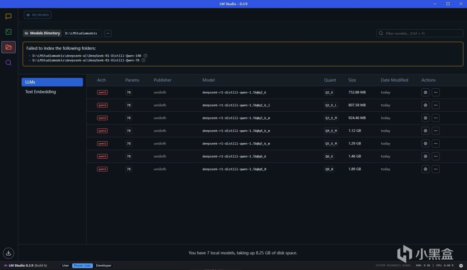Click qwen2 arch tag in q2_k_l row
The height and width of the screenshot is (270, 467).
[102, 105]
